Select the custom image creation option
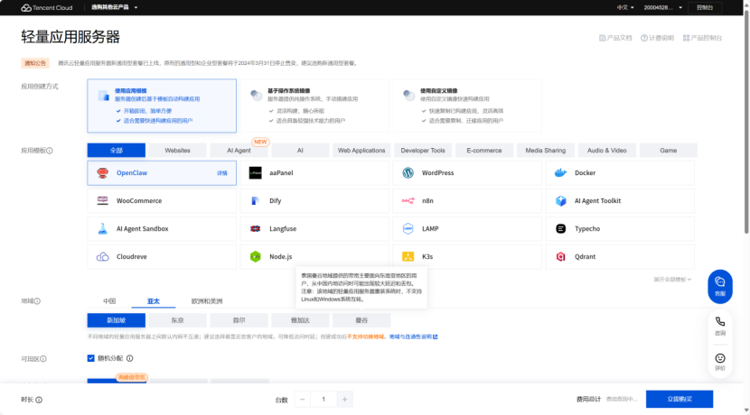The image size is (750, 415). (x=468, y=106)
